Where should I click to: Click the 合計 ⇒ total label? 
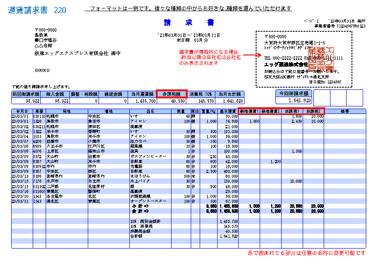pos(141,211)
